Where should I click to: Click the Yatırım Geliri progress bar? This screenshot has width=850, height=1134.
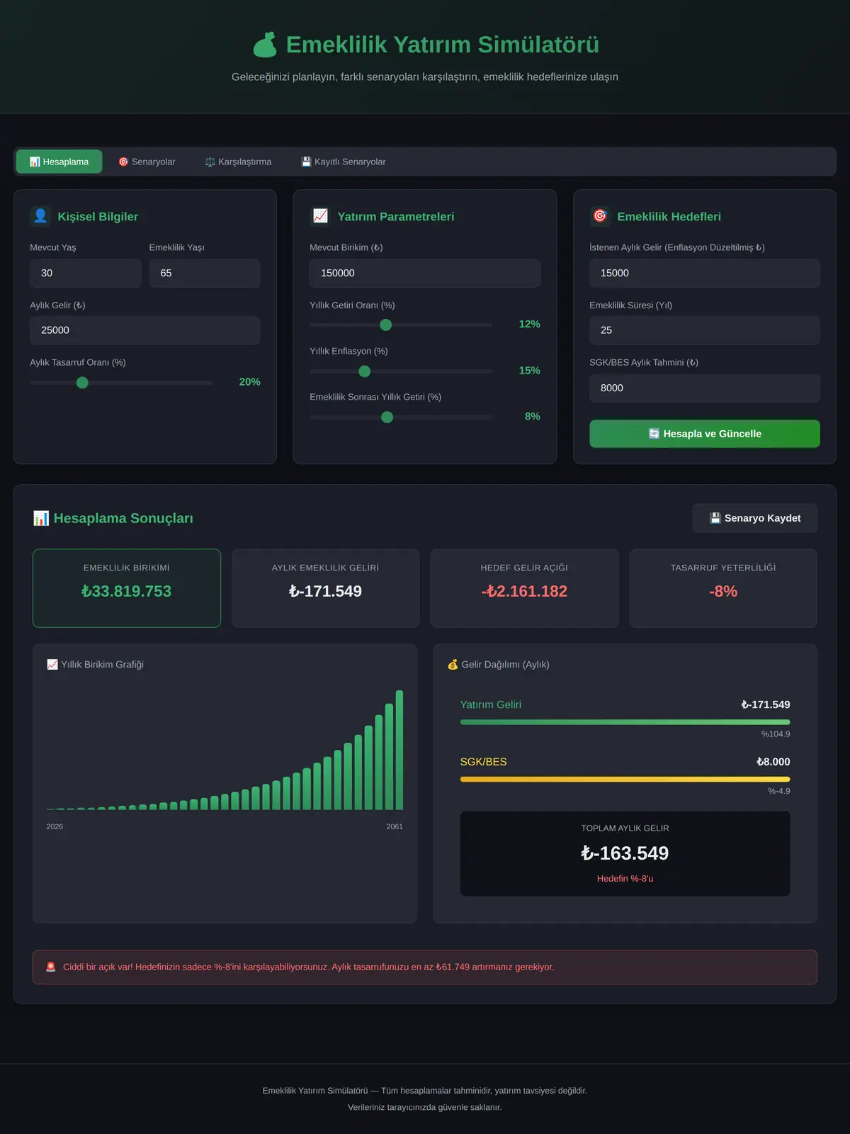625,722
